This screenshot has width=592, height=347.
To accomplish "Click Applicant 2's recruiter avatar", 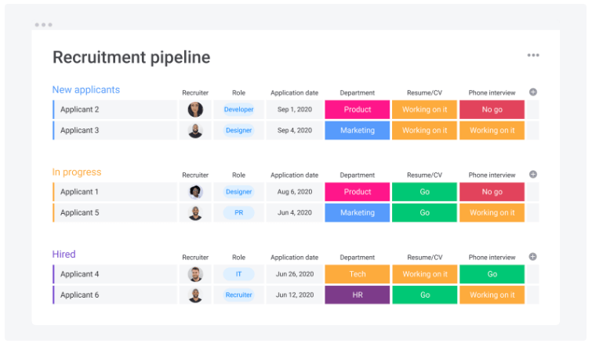I will (195, 110).
